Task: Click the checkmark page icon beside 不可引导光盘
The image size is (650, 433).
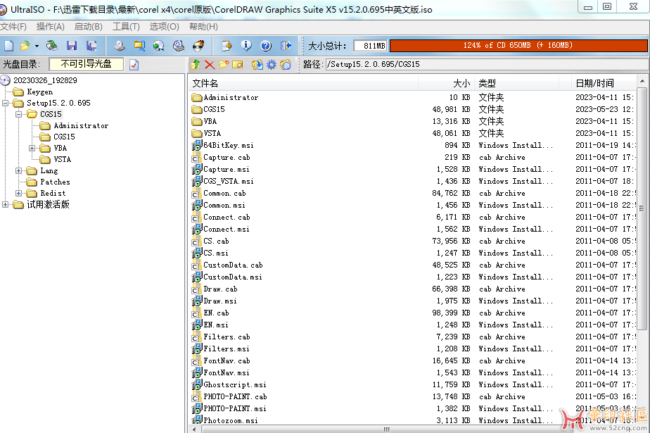Action: [134, 65]
